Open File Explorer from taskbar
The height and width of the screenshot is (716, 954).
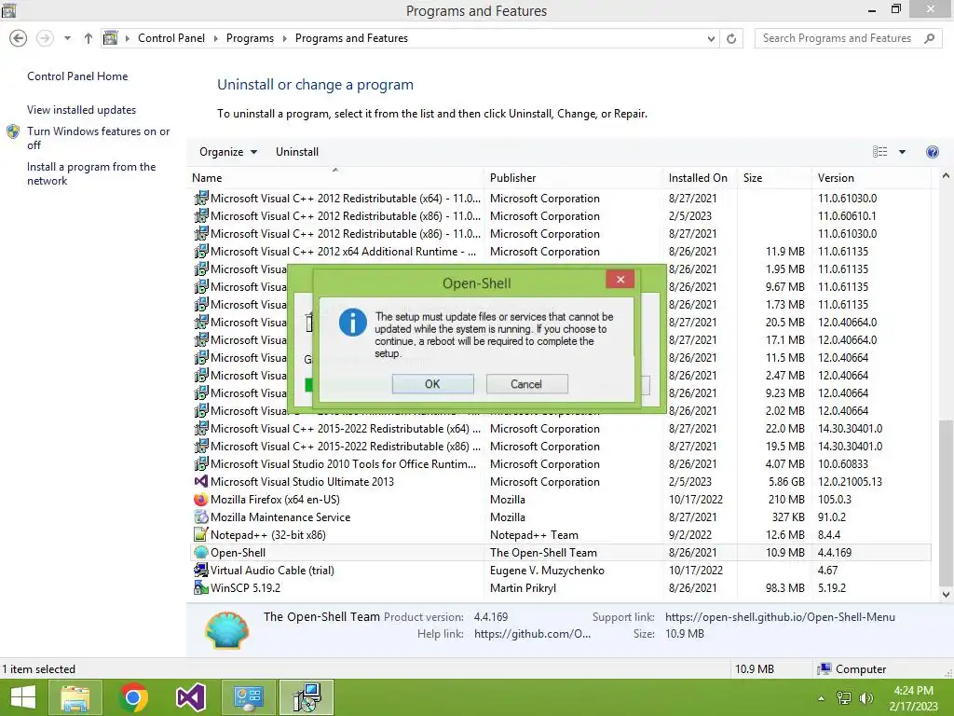click(75, 697)
